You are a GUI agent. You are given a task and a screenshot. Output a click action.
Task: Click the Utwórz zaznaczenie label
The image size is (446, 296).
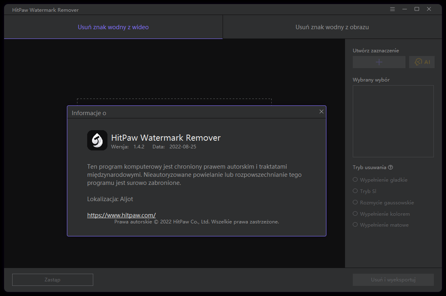376,51
